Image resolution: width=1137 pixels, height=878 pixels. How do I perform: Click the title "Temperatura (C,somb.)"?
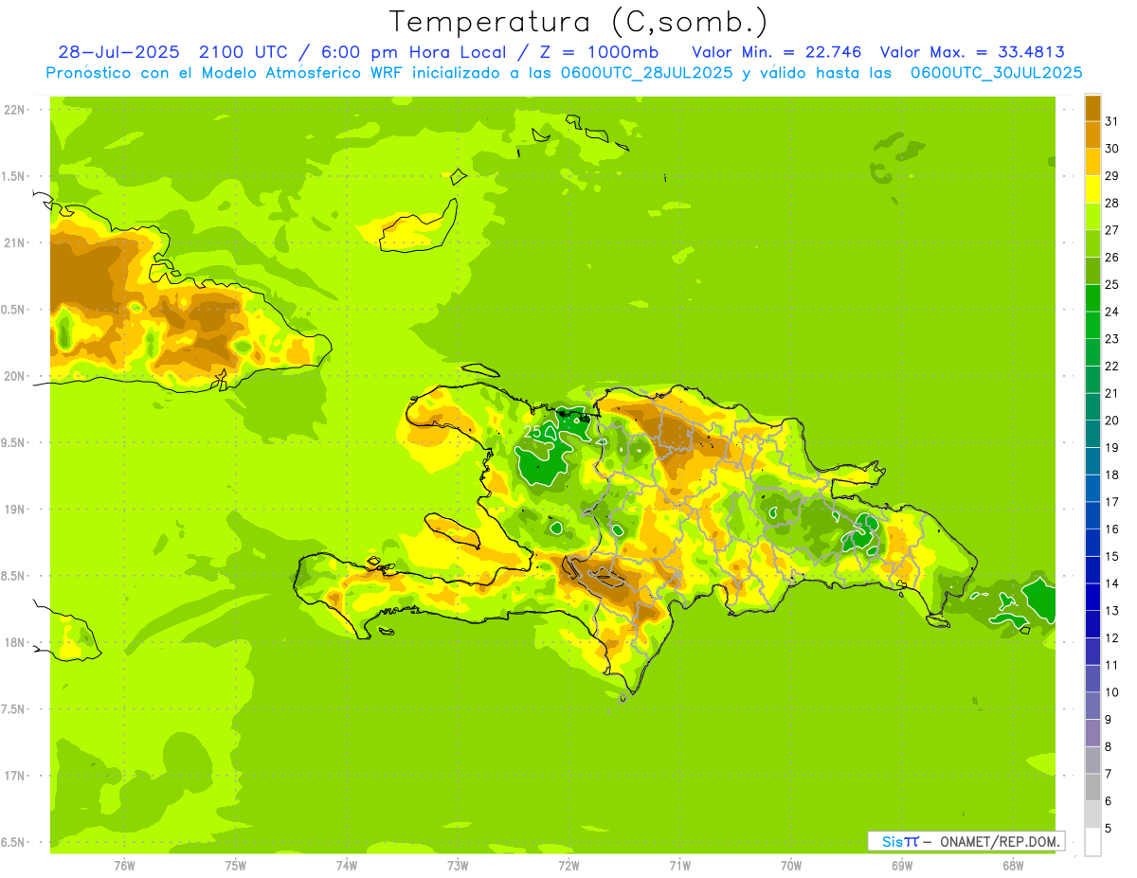pos(579,22)
